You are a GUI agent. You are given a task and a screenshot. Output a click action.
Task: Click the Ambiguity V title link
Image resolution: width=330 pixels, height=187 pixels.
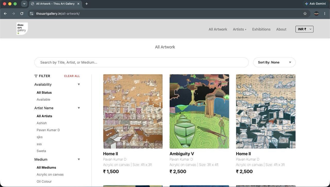[182, 154]
